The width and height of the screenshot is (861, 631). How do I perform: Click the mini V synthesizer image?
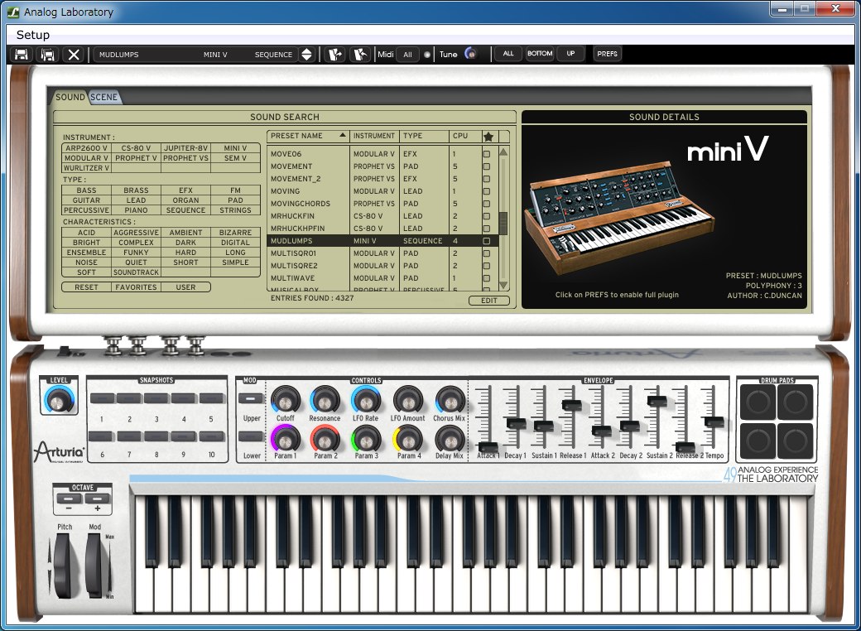click(619, 217)
